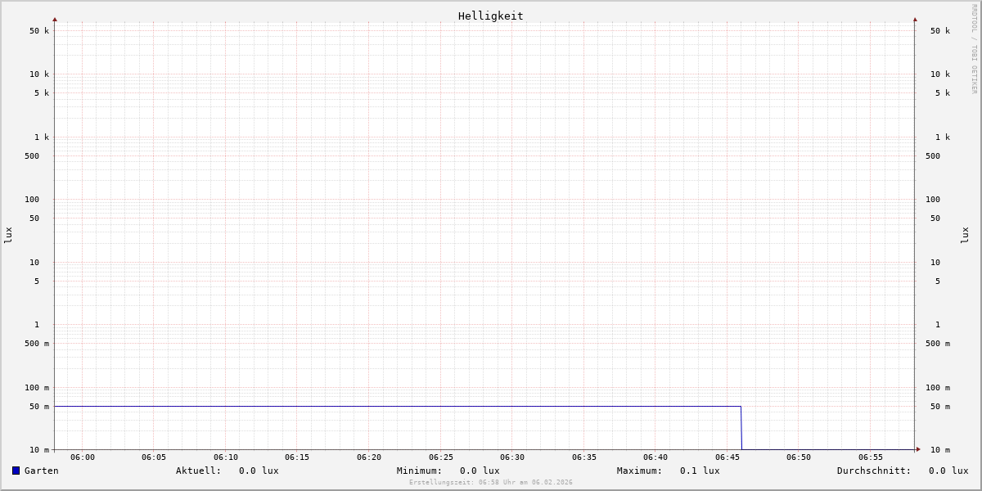Screen dimensions: 982x491
Task: Click the right vertical lux axis label
Action: 965,235
